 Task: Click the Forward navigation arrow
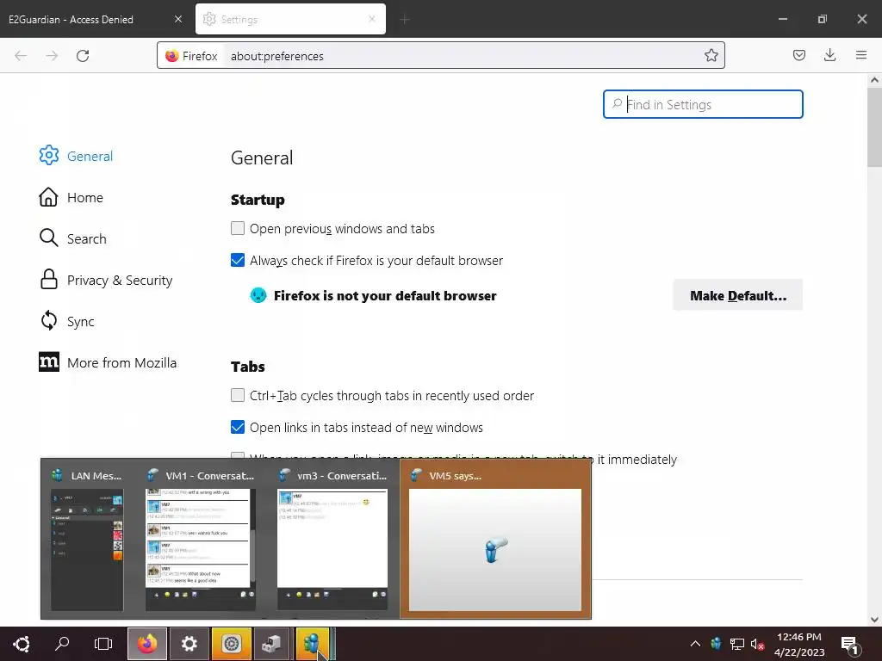(x=52, y=56)
